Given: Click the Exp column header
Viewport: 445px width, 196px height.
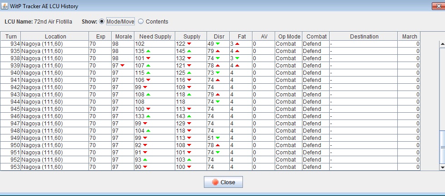Looking at the screenshot, I should click(100, 37).
